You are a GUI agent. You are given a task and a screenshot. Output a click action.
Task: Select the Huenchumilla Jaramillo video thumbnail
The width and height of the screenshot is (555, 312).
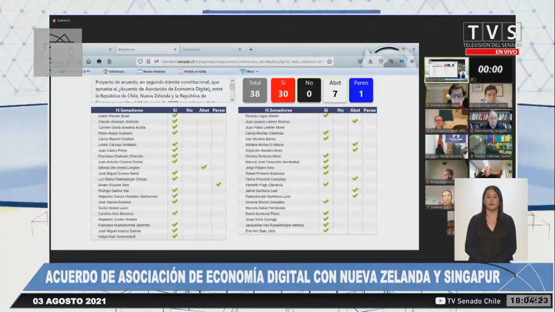click(x=491, y=121)
